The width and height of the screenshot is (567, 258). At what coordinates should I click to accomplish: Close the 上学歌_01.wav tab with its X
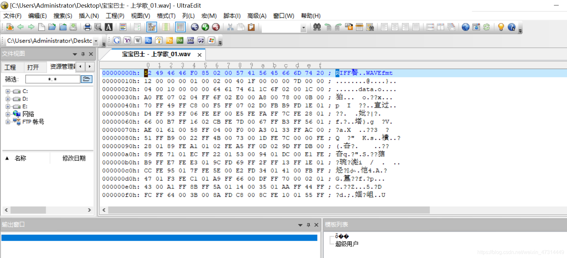coord(199,55)
